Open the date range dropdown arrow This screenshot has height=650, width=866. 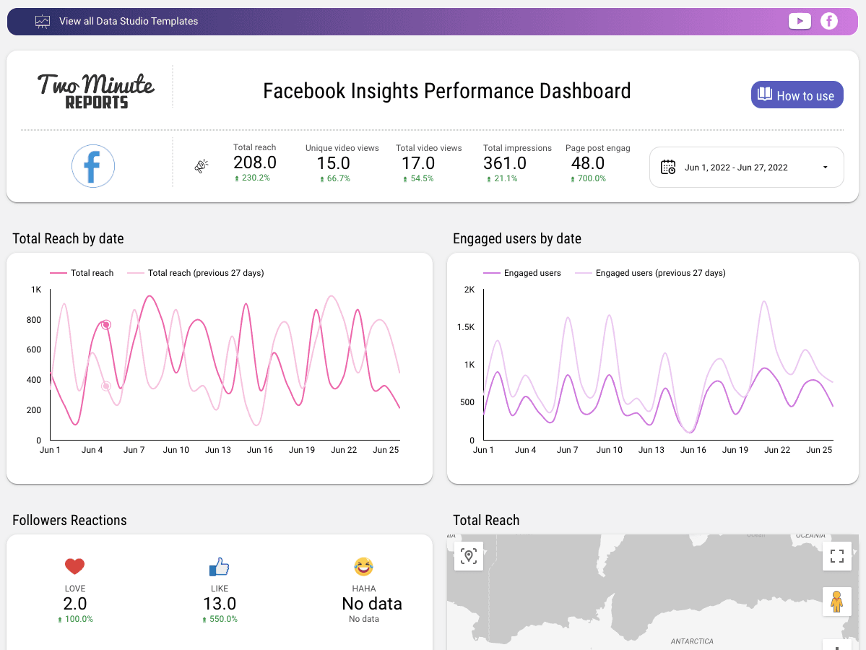click(x=825, y=167)
